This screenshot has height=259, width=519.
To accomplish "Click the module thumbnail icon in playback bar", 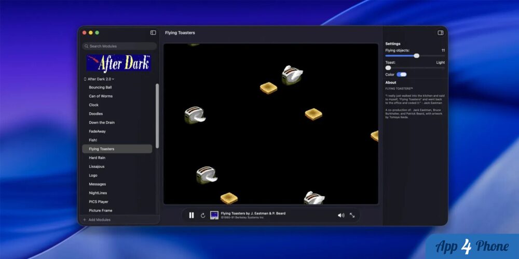I will coord(214,215).
